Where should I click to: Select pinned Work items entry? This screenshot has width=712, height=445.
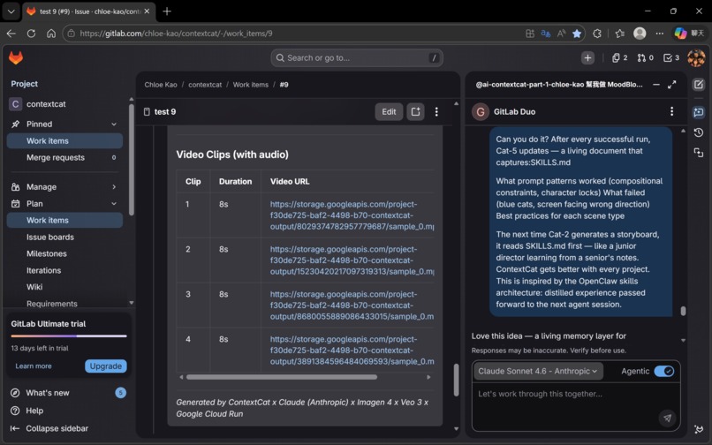[x=64, y=140]
